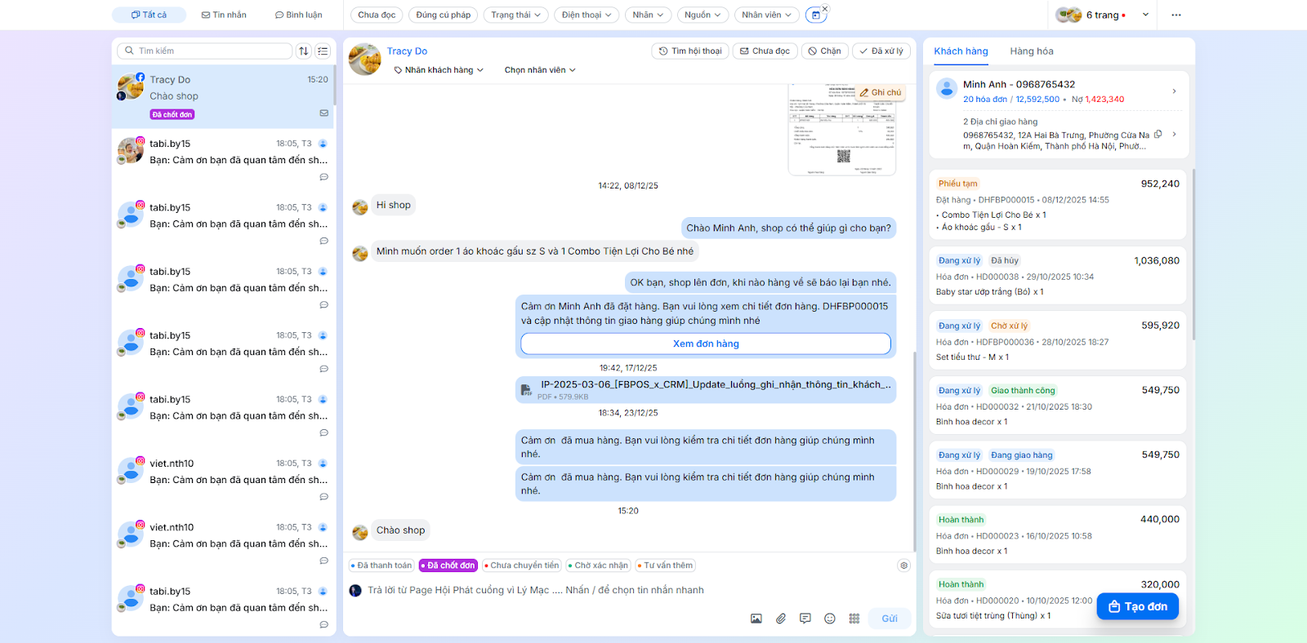Open Tracy Do's profile avatar in chat header

click(x=365, y=60)
